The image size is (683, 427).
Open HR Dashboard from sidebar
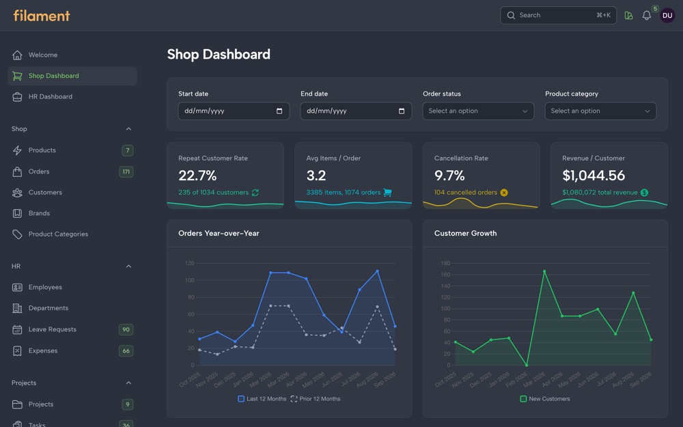point(72,97)
